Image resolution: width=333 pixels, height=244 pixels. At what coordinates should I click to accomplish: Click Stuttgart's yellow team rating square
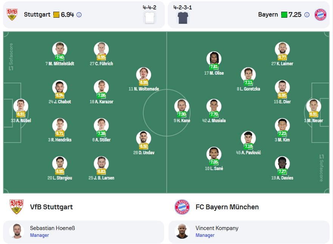[56, 15]
